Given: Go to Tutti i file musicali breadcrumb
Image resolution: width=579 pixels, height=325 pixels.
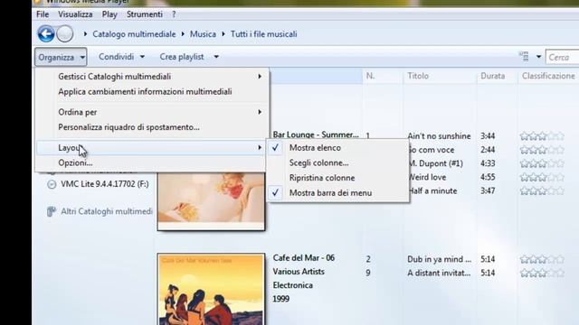Looking at the screenshot, I should [263, 34].
